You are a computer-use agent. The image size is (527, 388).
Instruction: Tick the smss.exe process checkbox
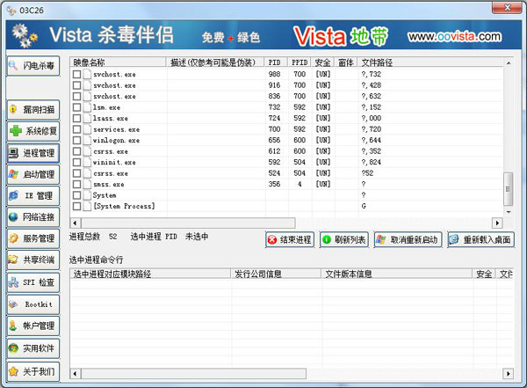76,184
